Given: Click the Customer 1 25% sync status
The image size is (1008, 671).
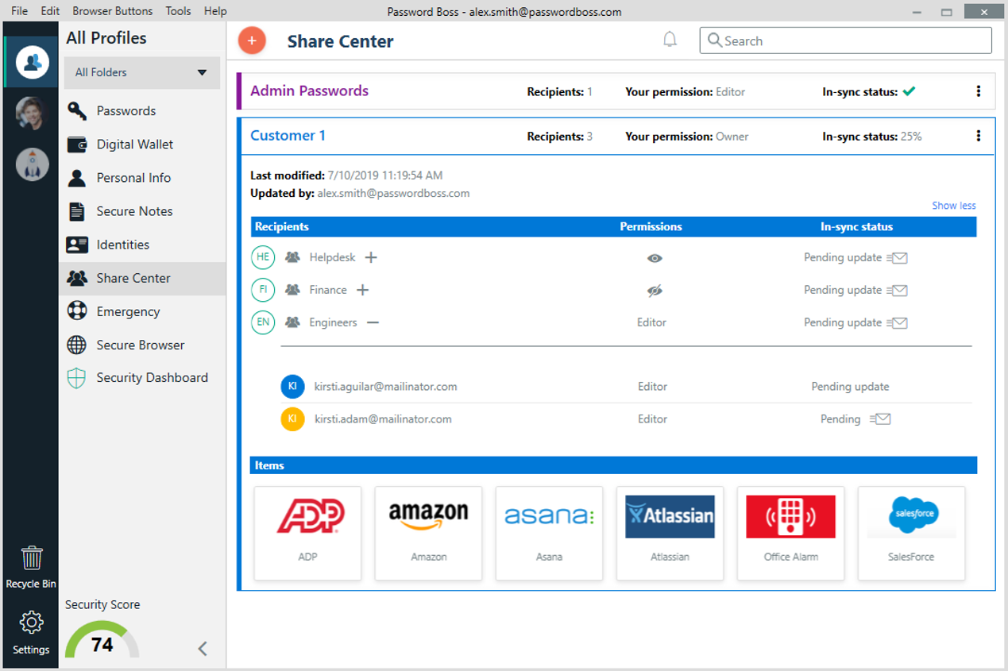Looking at the screenshot, I should tap(911, 137).
